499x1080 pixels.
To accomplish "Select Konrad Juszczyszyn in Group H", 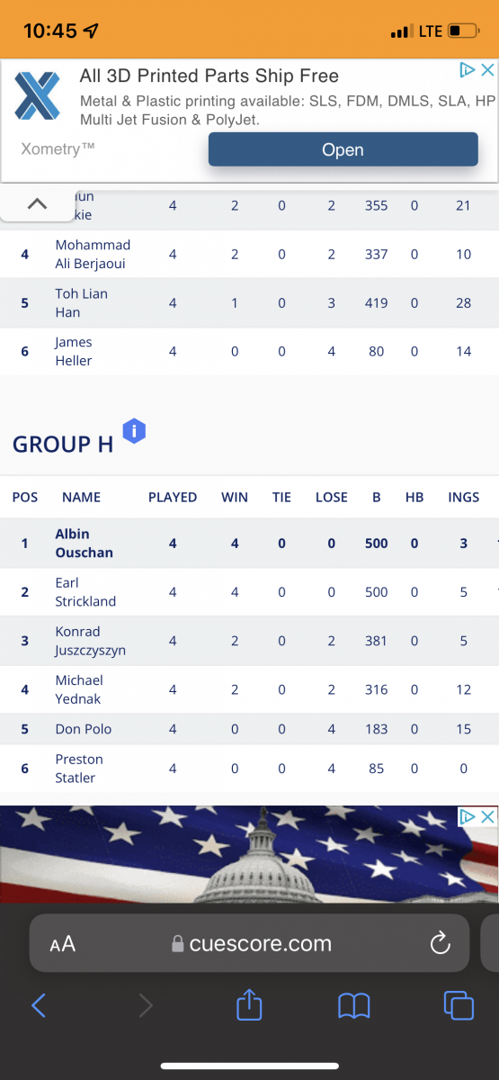I will point(90,641).
